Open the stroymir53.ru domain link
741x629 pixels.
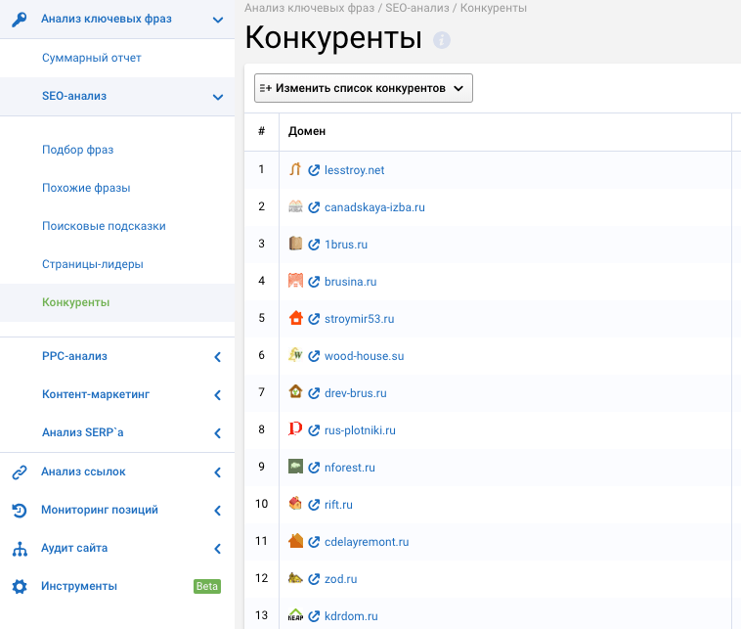[359, 319]
